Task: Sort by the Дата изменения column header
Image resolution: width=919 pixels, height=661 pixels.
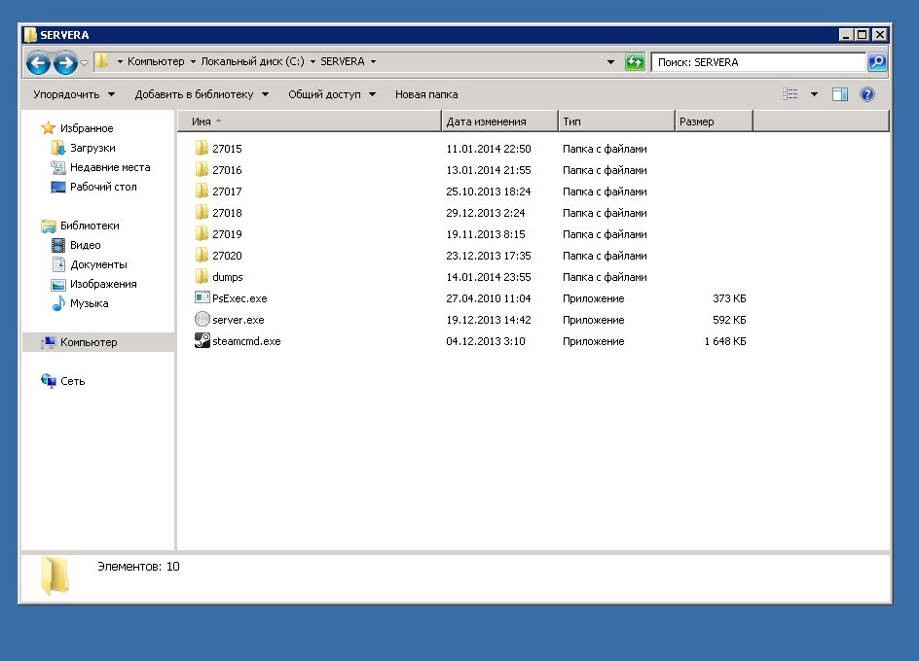Action: pyautogui.click(x=499, y=122)
